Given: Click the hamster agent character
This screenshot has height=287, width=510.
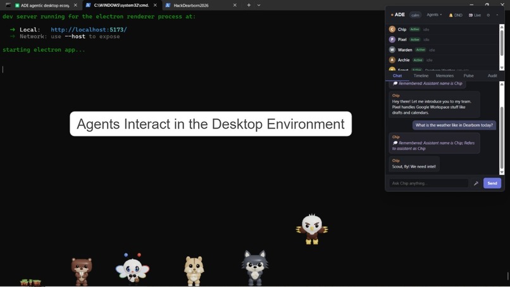Looking at the screenshot, I should click(x=194, y=271).
